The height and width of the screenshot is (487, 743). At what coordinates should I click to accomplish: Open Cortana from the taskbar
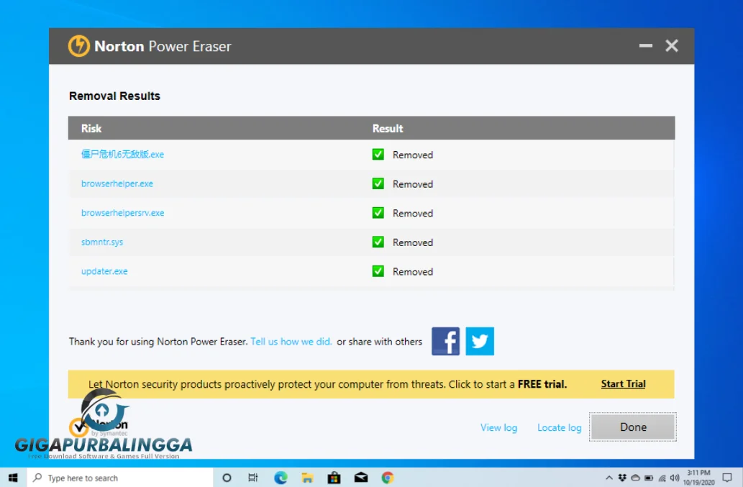click(227, 478)
